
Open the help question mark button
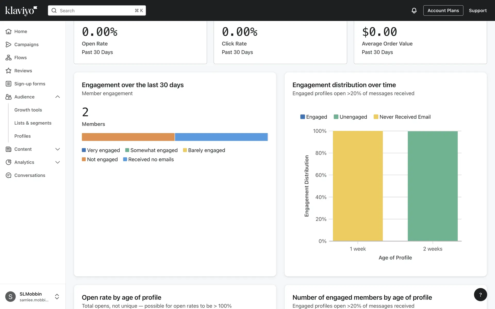[480, 295]
